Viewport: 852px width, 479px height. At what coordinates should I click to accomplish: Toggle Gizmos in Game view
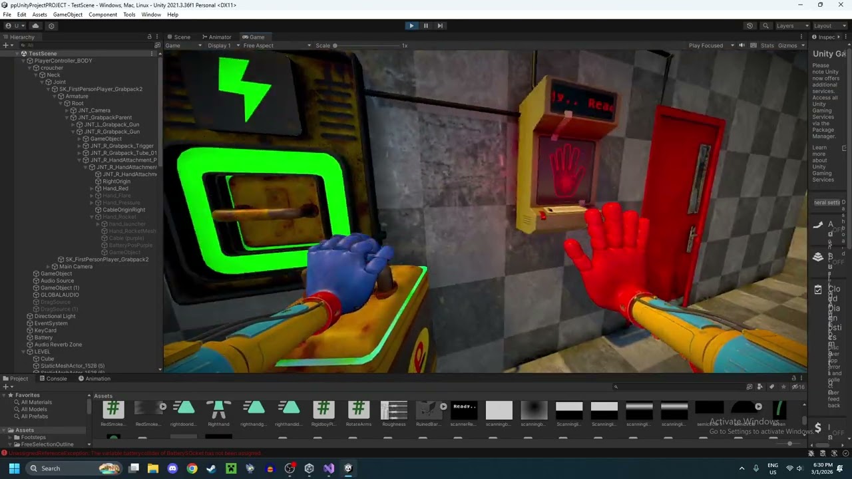787,46
